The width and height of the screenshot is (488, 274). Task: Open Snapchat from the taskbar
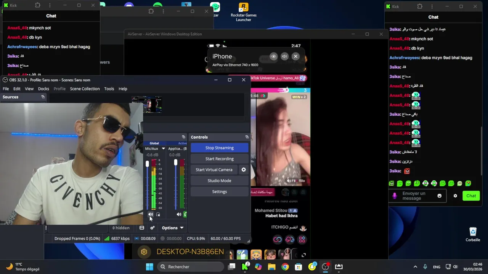click(x=312, y=267)
